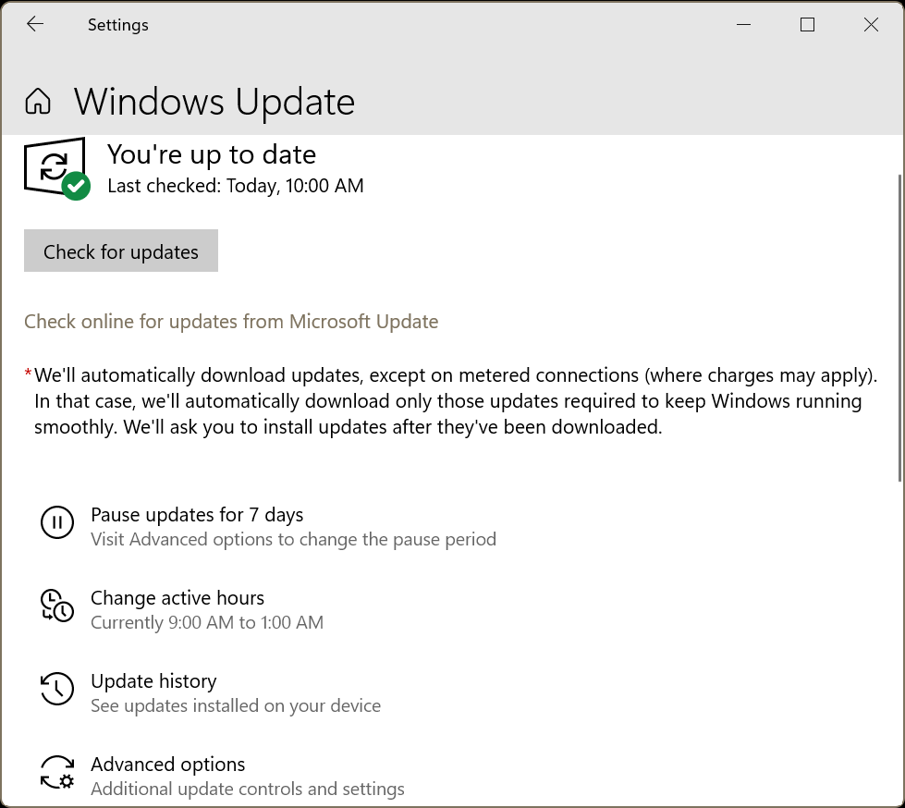The width and height of the screenshot is (905, 808).
Task: Click the Update history clock icon
Action: point(57,689)
